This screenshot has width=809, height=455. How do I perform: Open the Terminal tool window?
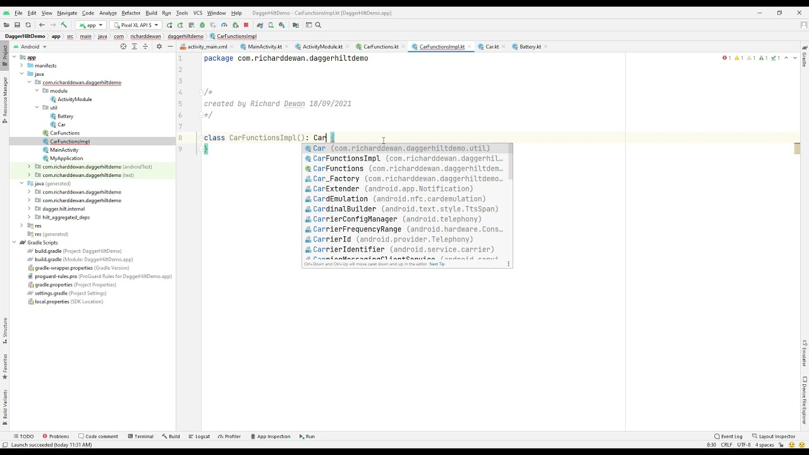click(x=140, y=437)
